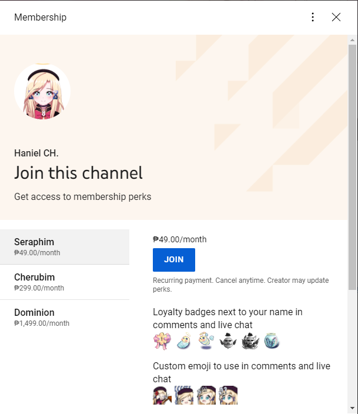The image size is (358, 414).
Task: Click the gray armored winged badge
Action: pos(250,341)
